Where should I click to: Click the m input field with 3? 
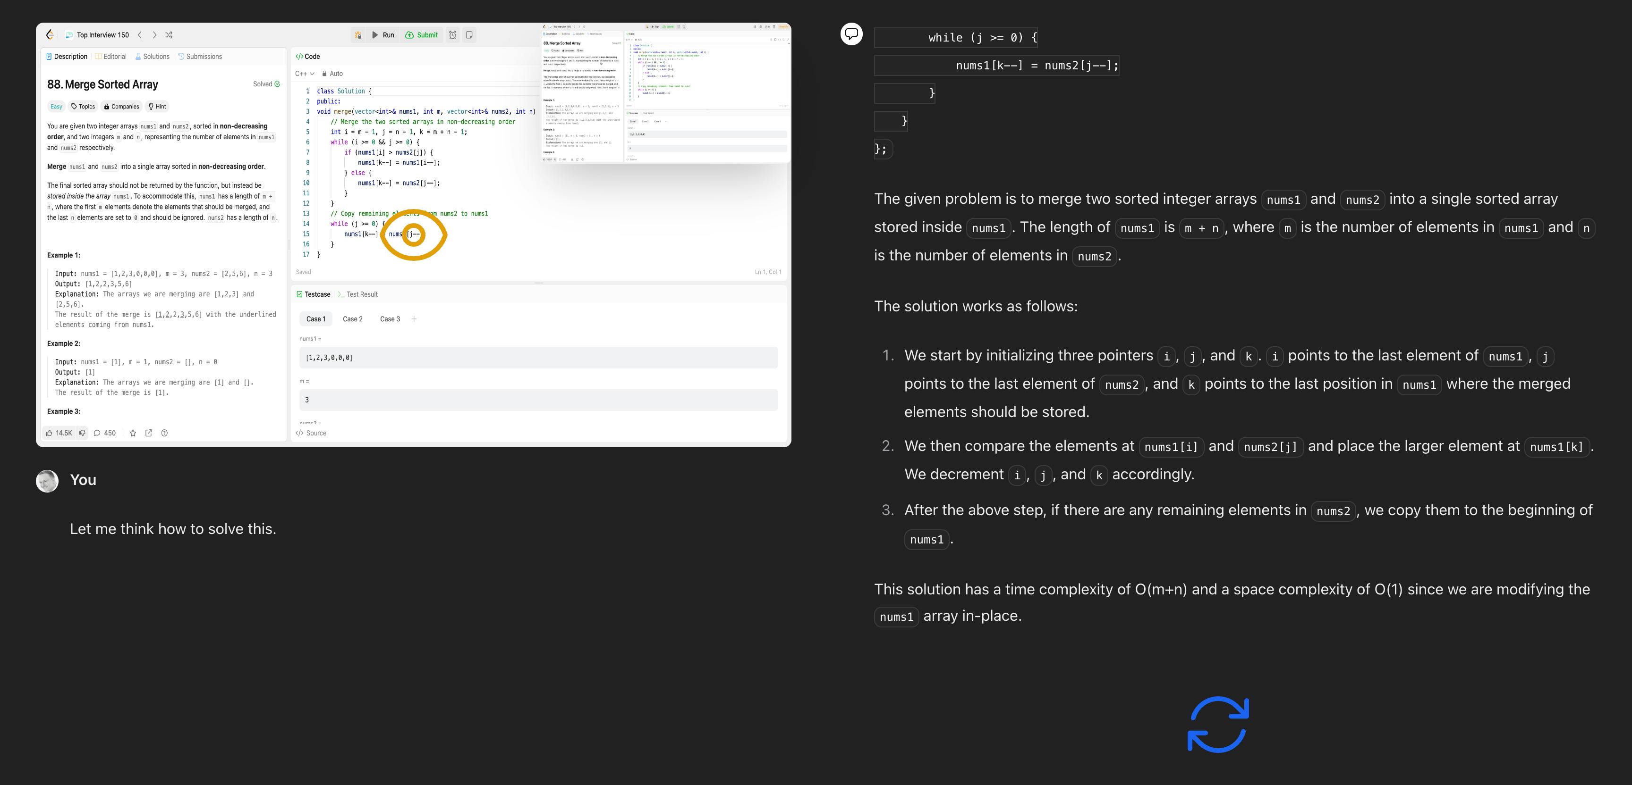pyautogui.click(x=538, y=400)
